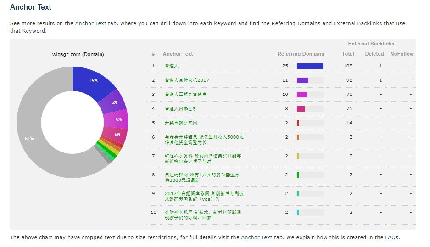Click the Anchor Text tab link in footer note
430x247 pixels.
tap(257, 237)
